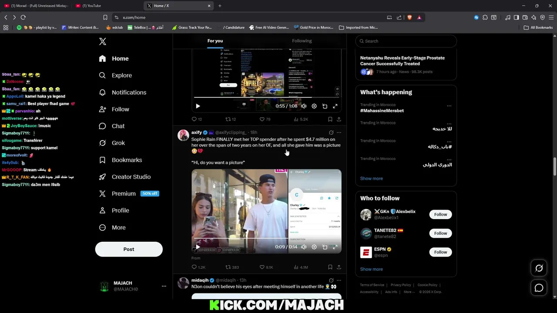Screen dimensions: 557x313
Task: Reply to the post with 12 comments
Action: (x=197, y=119)
